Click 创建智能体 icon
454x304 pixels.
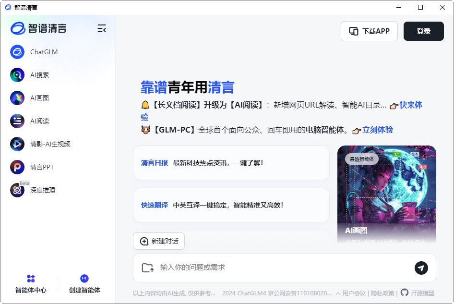(x=84, y=279)
